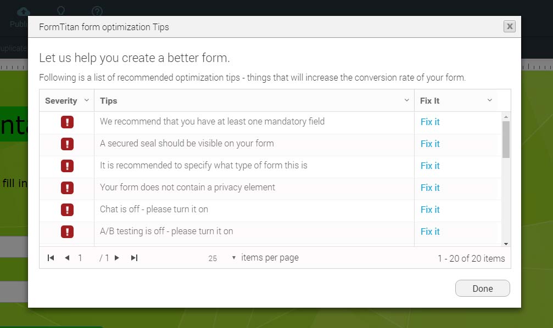
Task: Close the optimization Tips dialog
Action: pyautogui.click(x=510, y=26)
